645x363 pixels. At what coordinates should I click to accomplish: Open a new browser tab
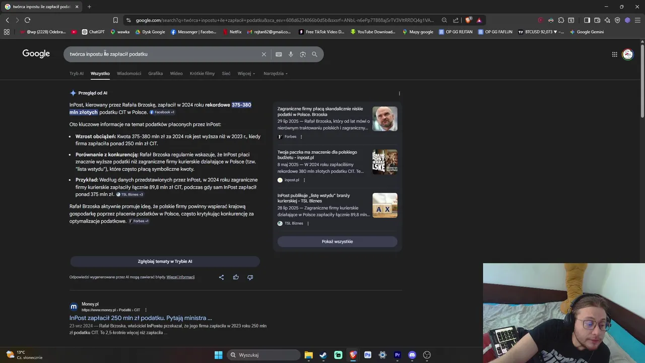[89, 7]
